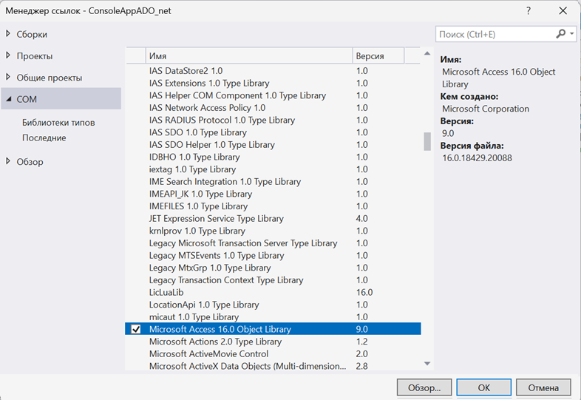The image size is (581, 400).
Task: Expand the Сборки tree node
Action: 9,34
